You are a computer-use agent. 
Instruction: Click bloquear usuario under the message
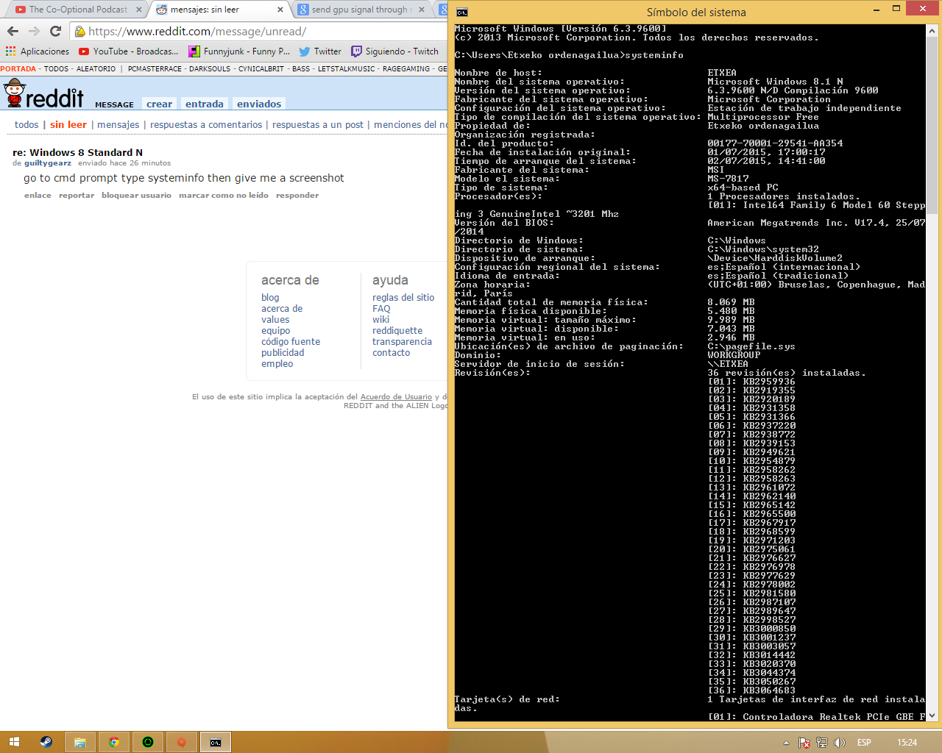click(136, 196)
